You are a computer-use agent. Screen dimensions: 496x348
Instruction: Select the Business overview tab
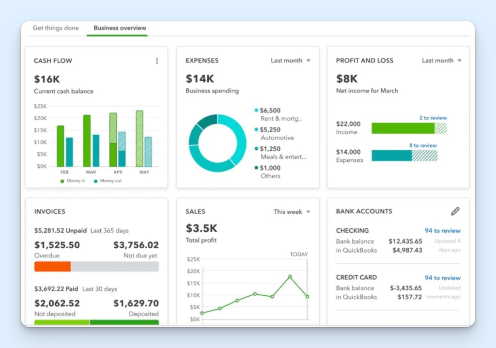click(120, 28)
